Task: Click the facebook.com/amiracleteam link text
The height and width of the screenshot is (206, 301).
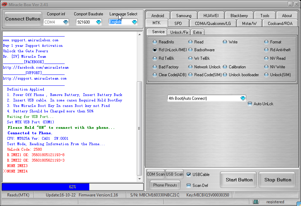Action: (x=36, y=68)
